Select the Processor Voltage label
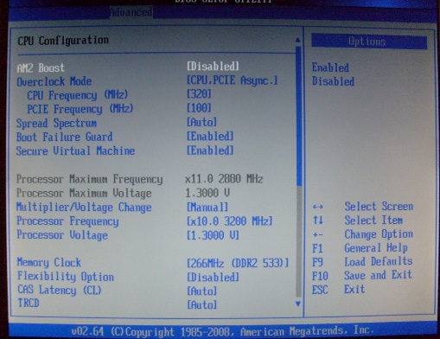The image size is (440, 339). 62,235
